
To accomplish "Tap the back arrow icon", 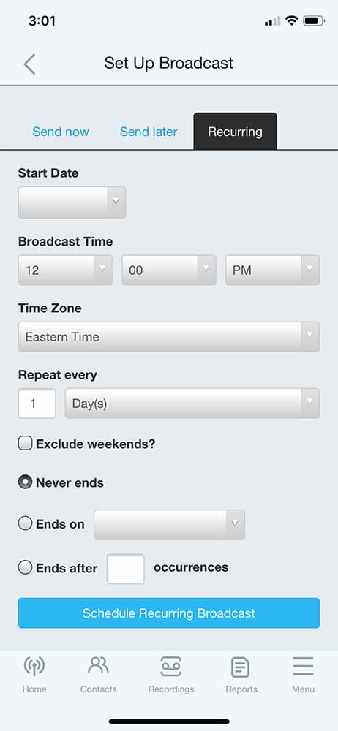I will coord(29,64).
